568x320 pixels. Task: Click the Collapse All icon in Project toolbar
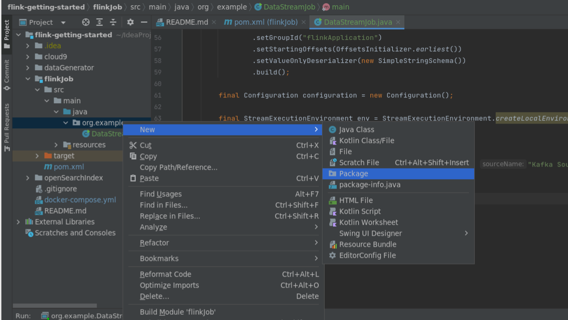[x=113, y=23]
